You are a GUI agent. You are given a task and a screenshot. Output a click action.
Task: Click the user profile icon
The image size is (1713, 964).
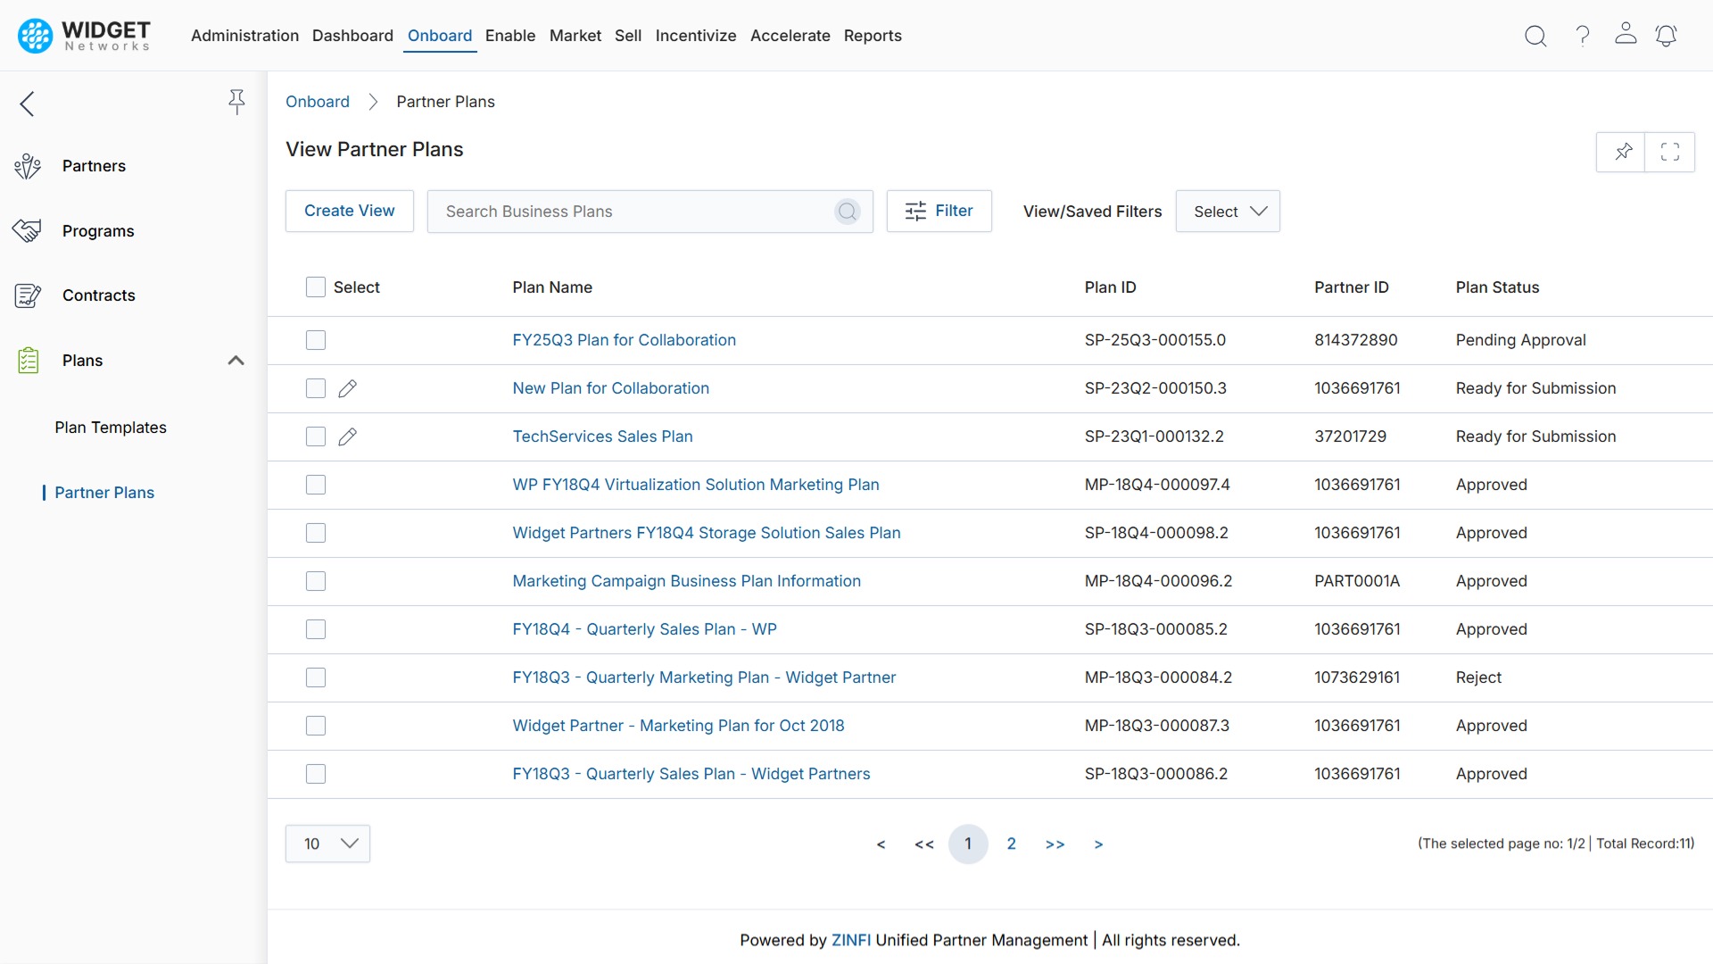pyautogui.click(x=1625, y=36)
